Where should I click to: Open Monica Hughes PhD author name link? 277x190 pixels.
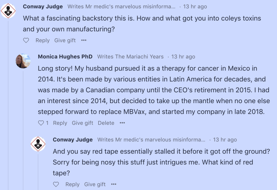65,57
